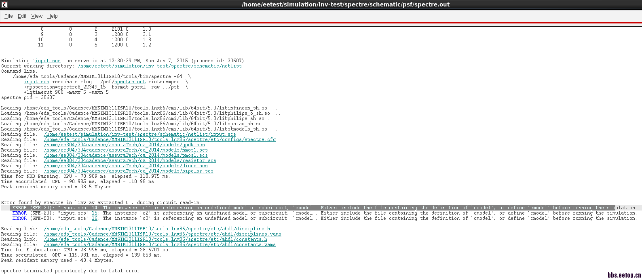Open the pmos1.scs model file link
The width and height of the screenshot is (642, 280).
click(126, 155)
